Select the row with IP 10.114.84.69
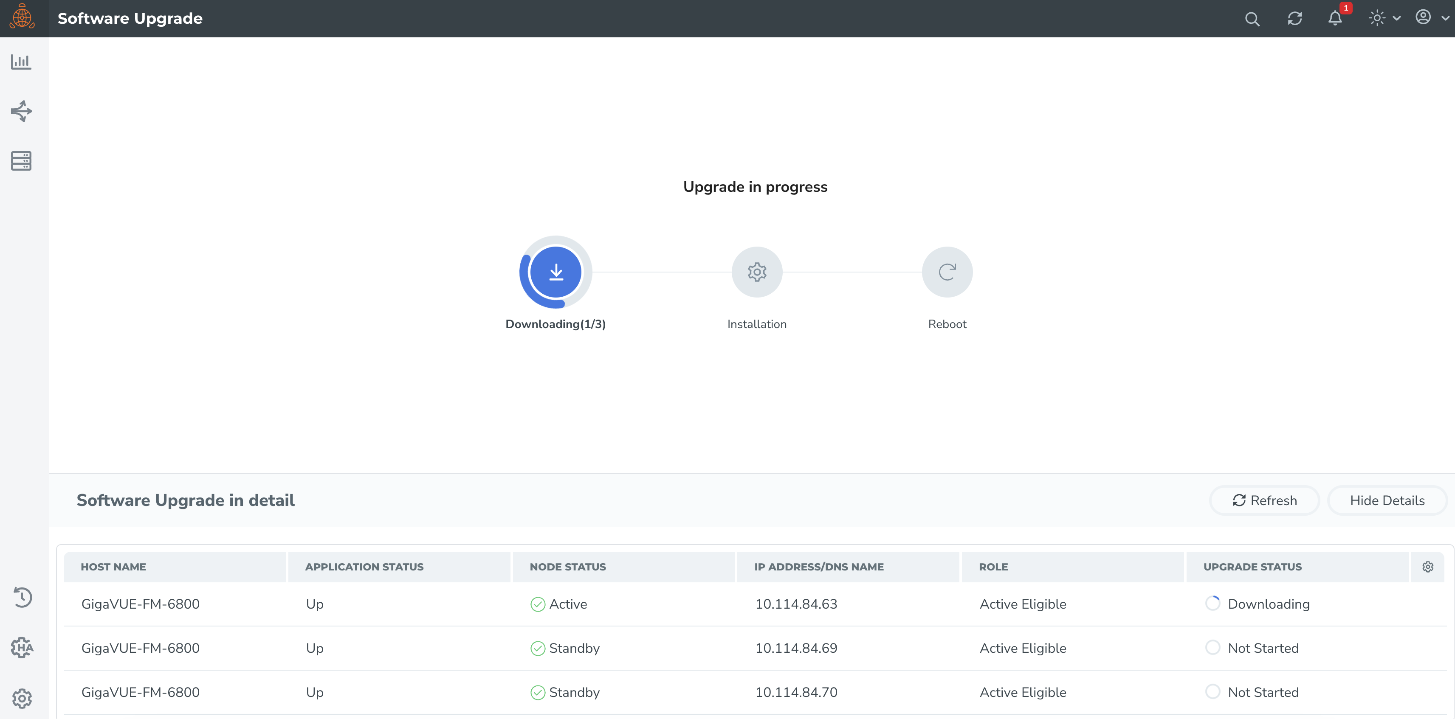The image size is (1455, 719). pyautogui.click(x=796, y=648)
